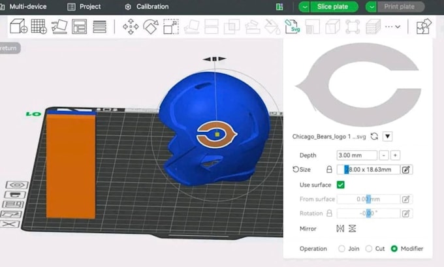
Task: Open the Slice plate dropdown arrow
Action: [x=304, y=7]
